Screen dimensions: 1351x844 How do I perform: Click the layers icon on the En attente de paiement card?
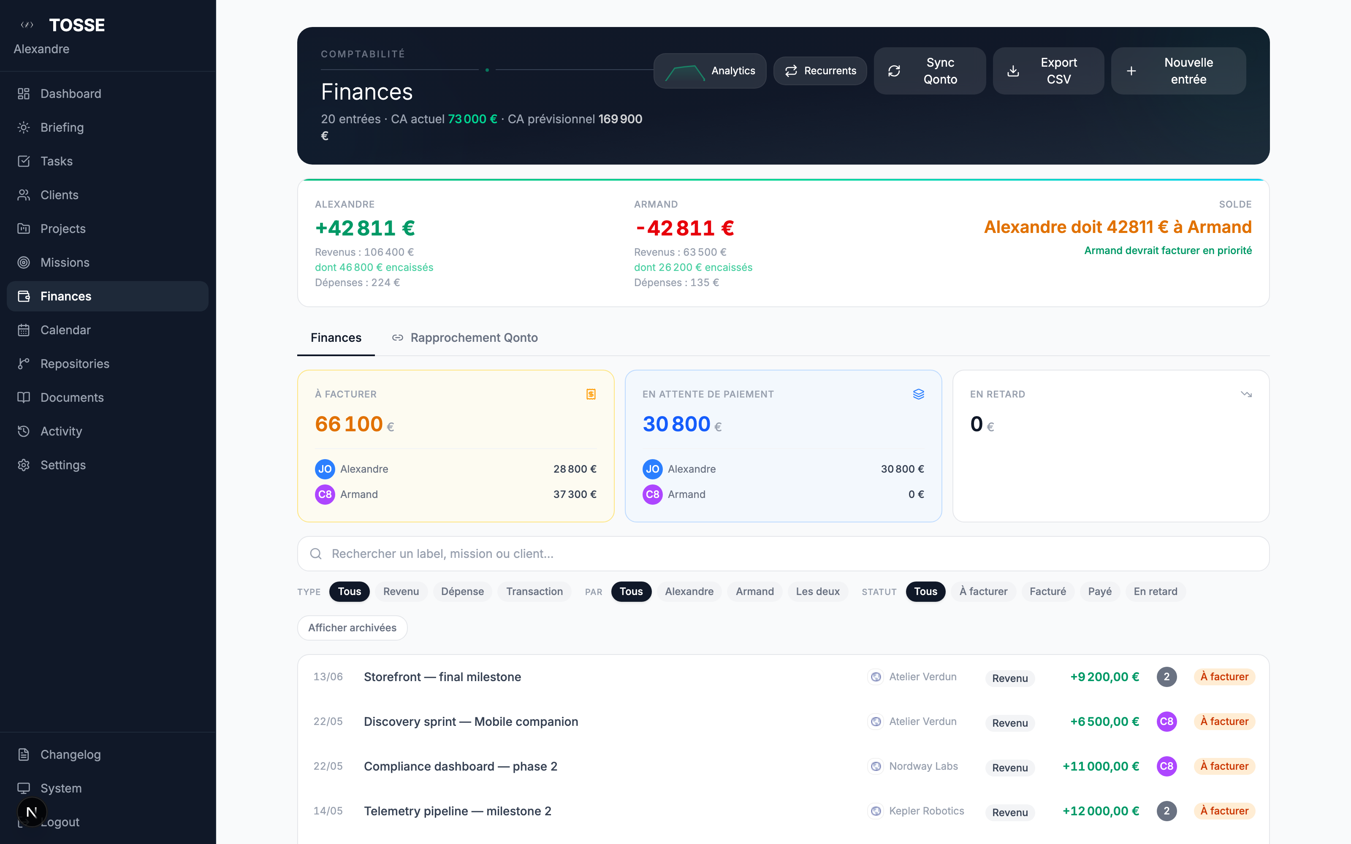pyautogui.click(x=918, y=394)
